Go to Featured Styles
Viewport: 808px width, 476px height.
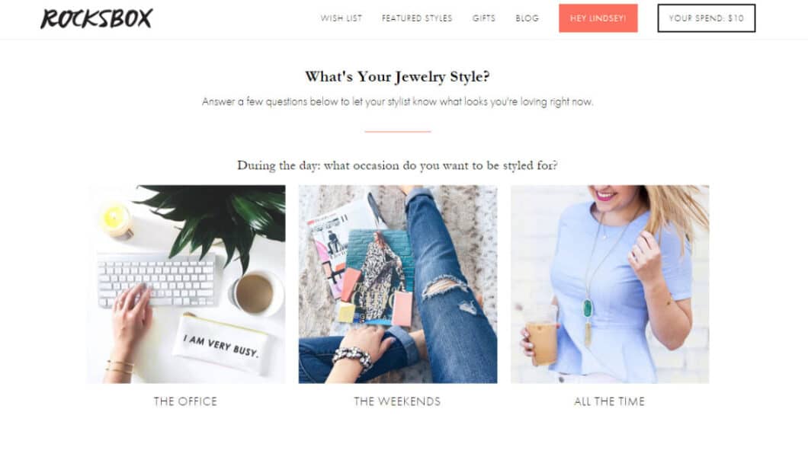click(417, 18)
